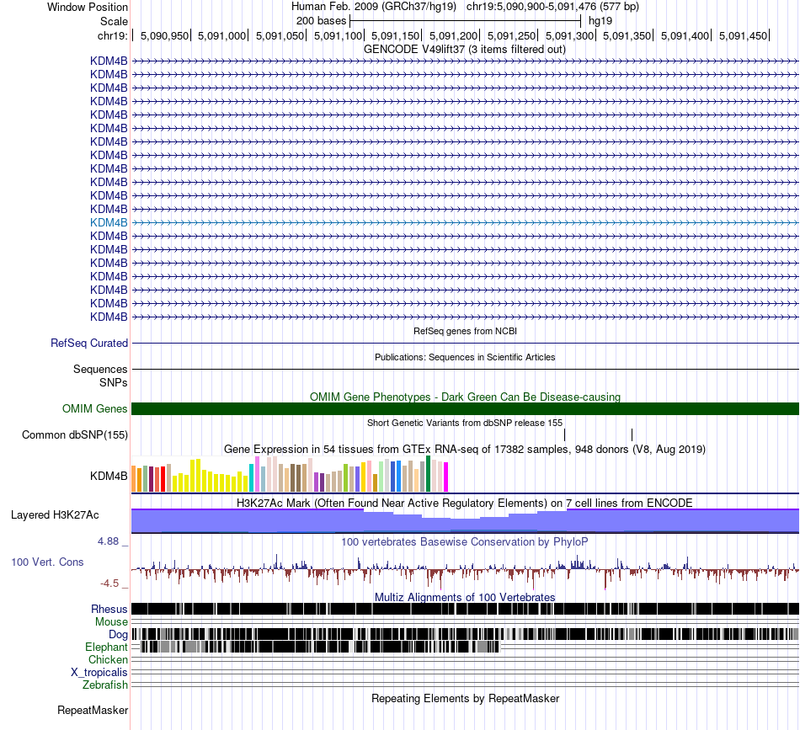The width and height of the screenshot is (800, 730).
Task: Click the Dog alignment label
Action: tap(118, 634)
